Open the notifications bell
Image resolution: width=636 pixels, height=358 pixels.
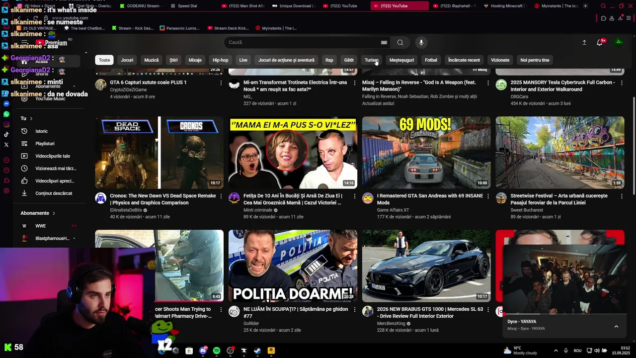point(599,42)
